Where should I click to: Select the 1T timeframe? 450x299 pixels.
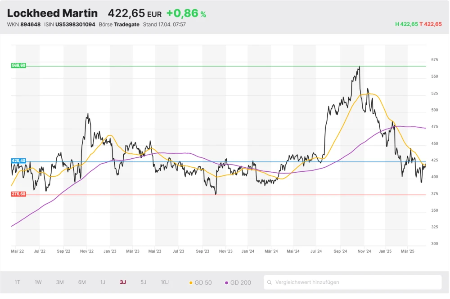[17, 282]
